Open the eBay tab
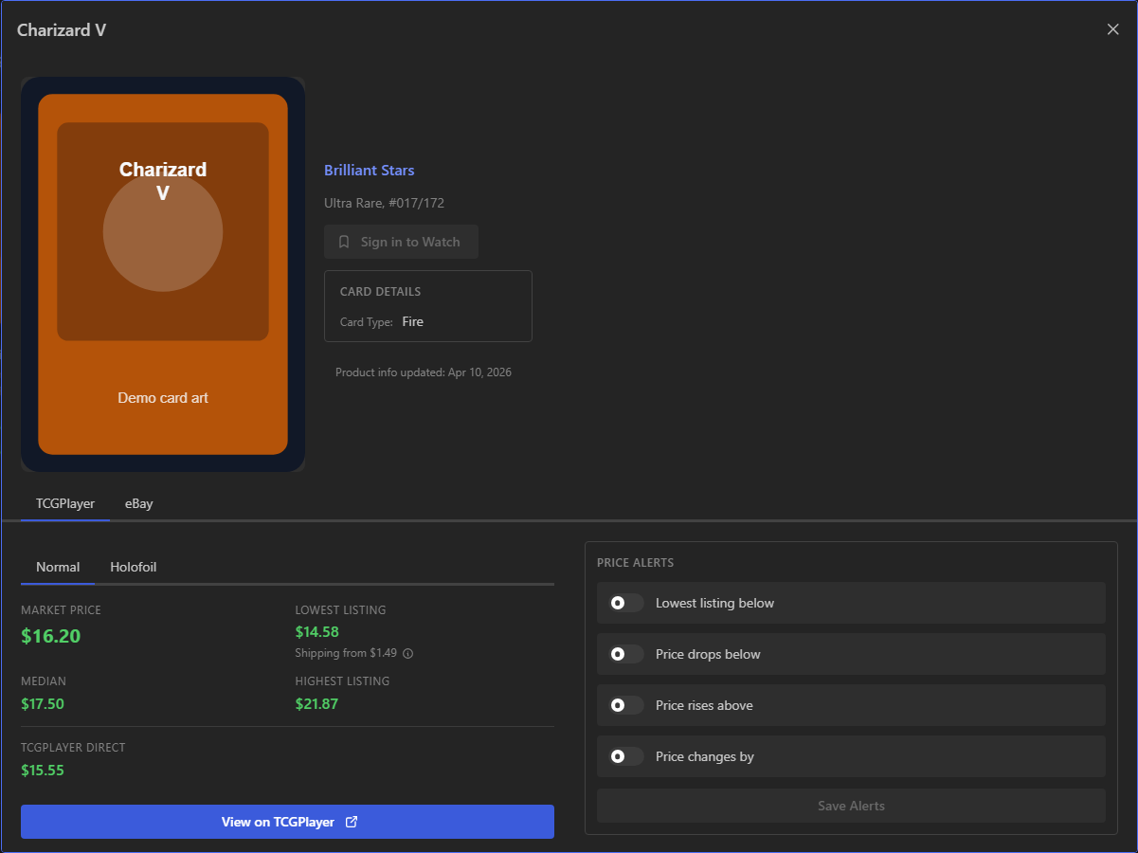 tap(139, 503)
